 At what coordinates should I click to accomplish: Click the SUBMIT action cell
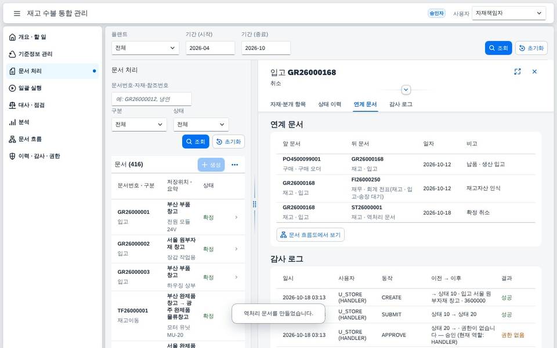(392, 314)
